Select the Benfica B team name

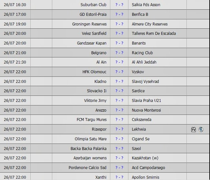[140, 14]
